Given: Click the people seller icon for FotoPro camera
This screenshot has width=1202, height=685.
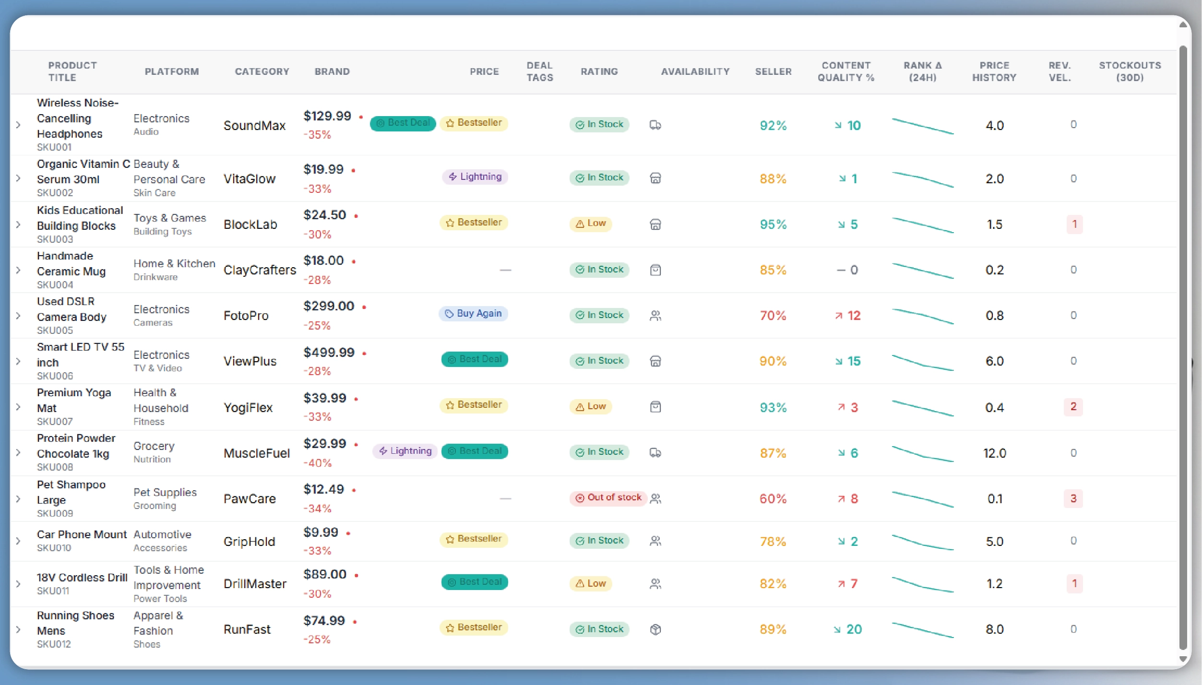Looking at the screenshot, I should click(655, 316).
